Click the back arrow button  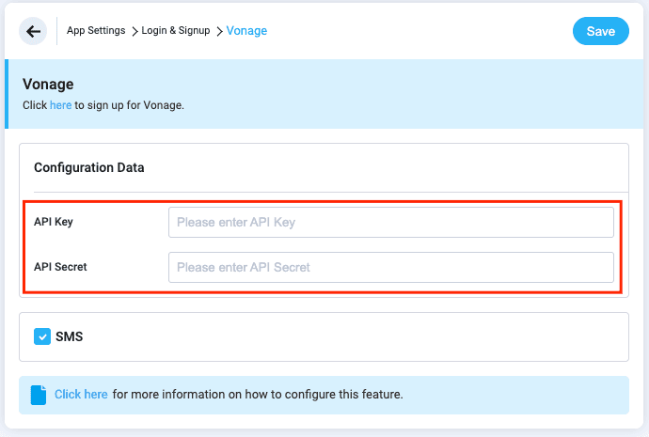point(33,31)
